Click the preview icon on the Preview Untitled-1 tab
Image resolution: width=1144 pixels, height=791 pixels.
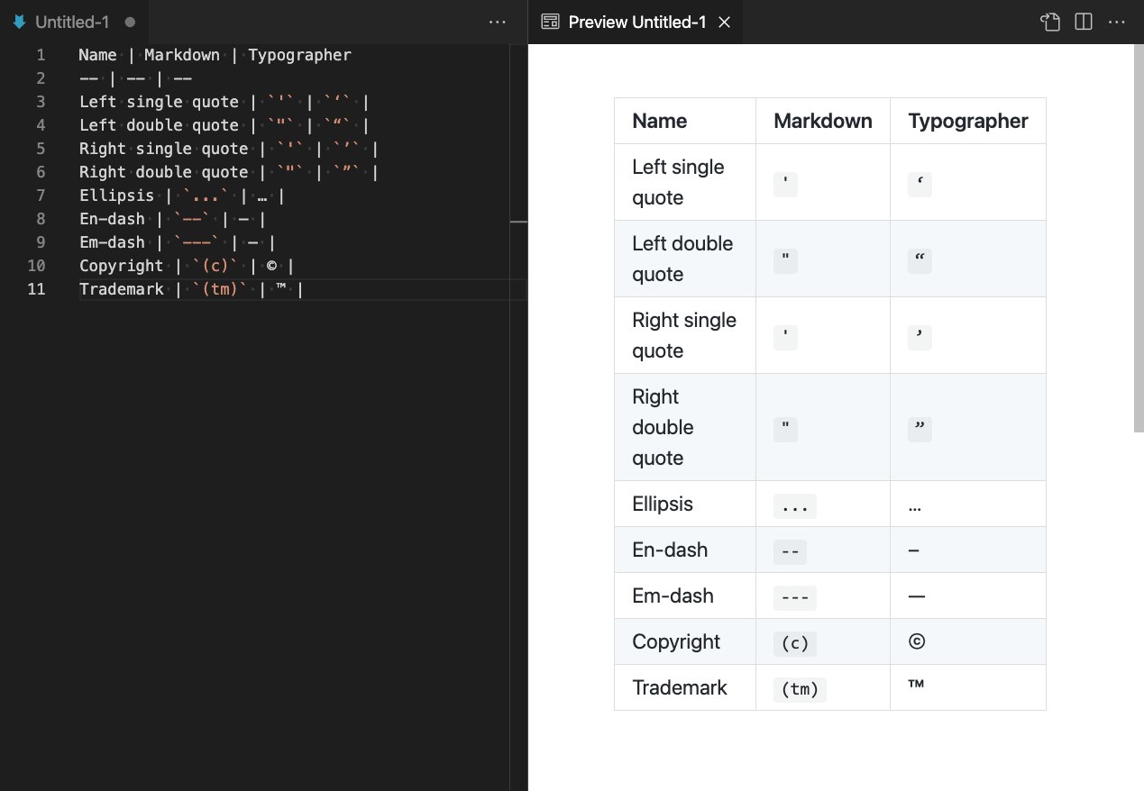548,22
